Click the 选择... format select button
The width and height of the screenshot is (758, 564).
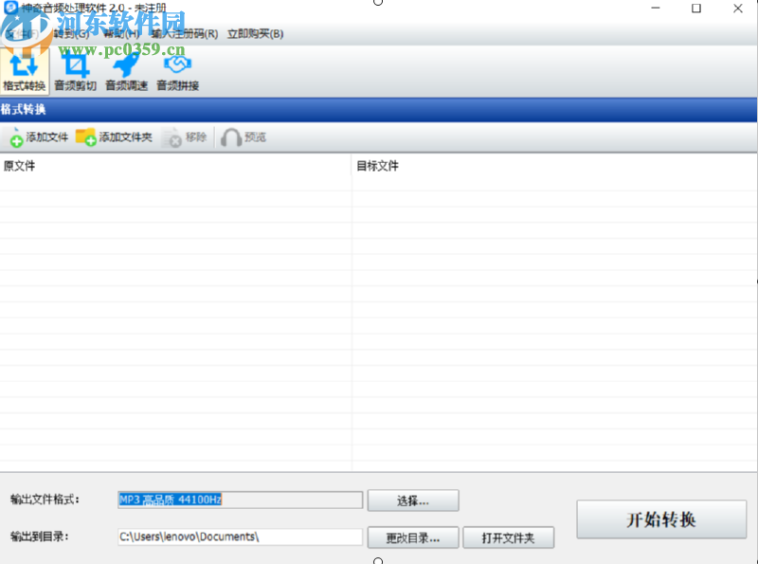coord(413,500)
